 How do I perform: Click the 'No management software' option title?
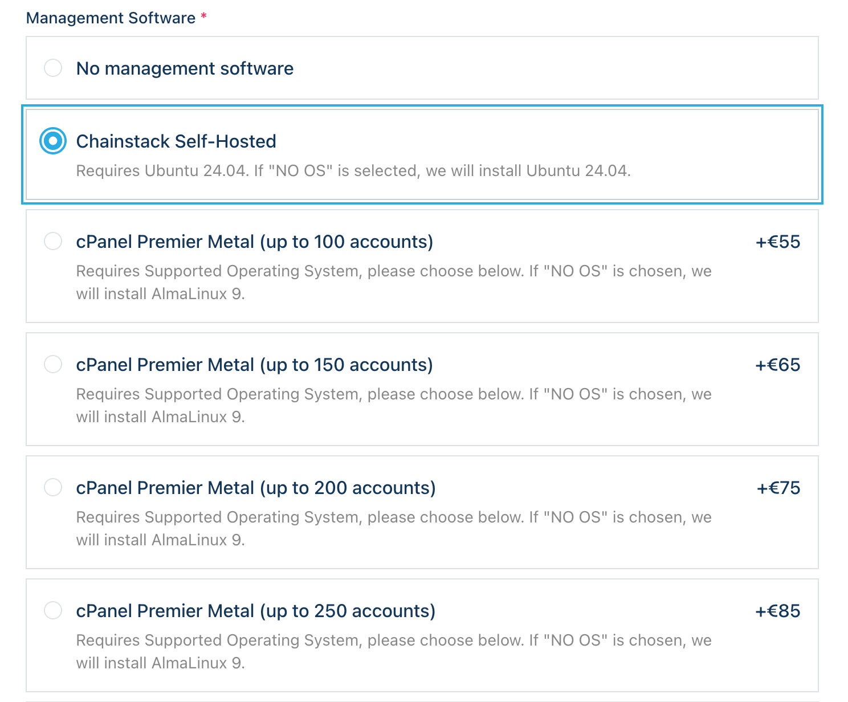[185, 68]
